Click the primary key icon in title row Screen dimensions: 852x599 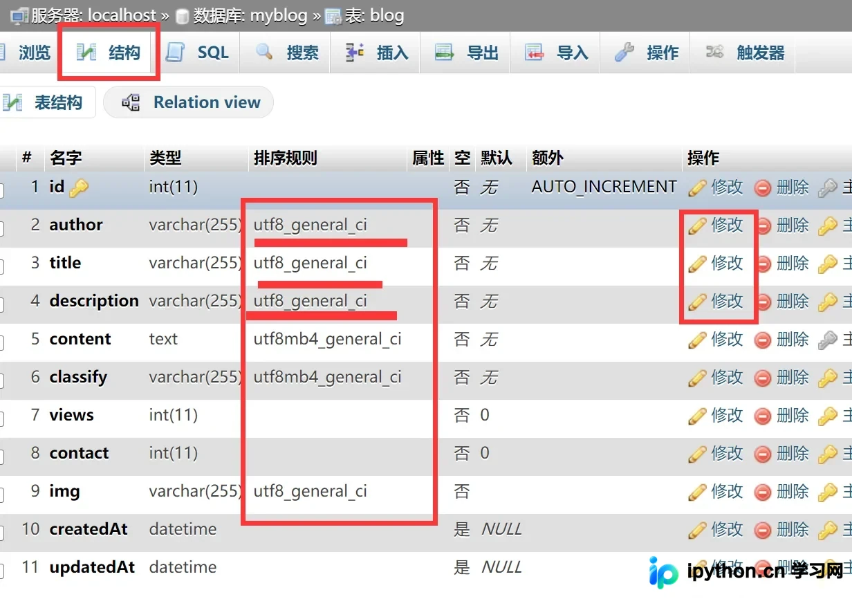[828, 264]
